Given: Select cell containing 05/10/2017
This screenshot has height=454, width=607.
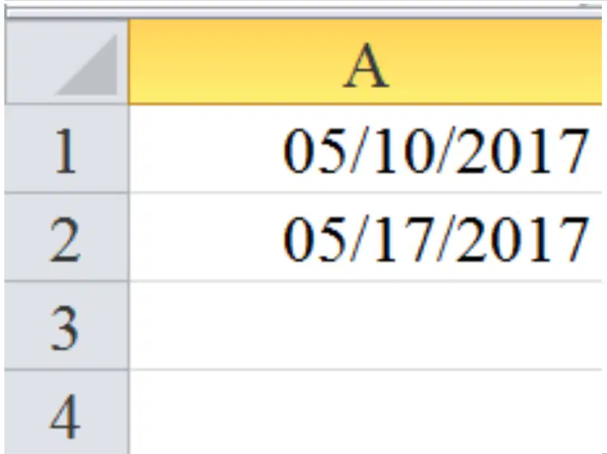Looking at the screenshot, I should click(366, 149).
